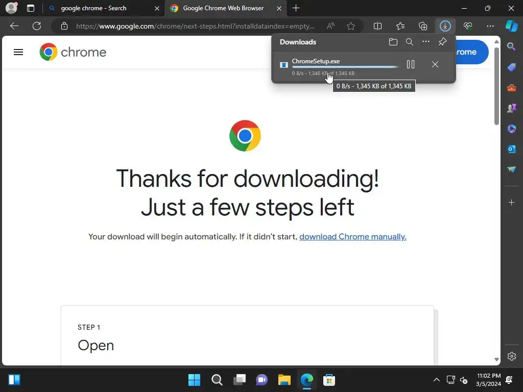Open more options in Downloads panel
Screen dimensions: 523x392
coord(426,42)
